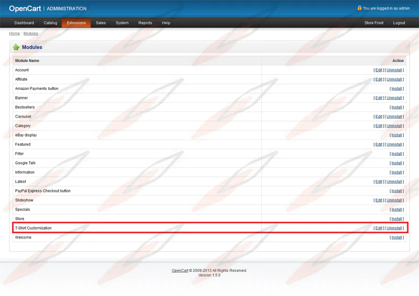Install the Filter module
Screen dimensions: 419x296
tap(396, 154)
